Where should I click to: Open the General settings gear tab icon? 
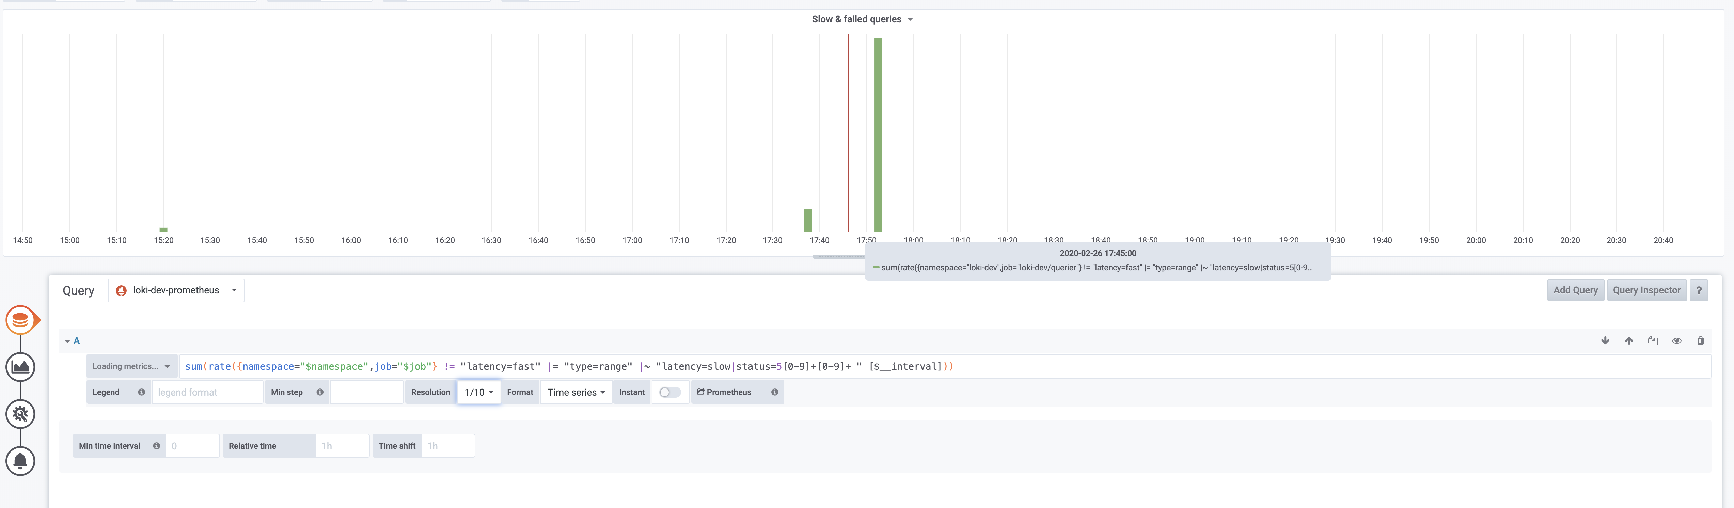coord(21,414)
